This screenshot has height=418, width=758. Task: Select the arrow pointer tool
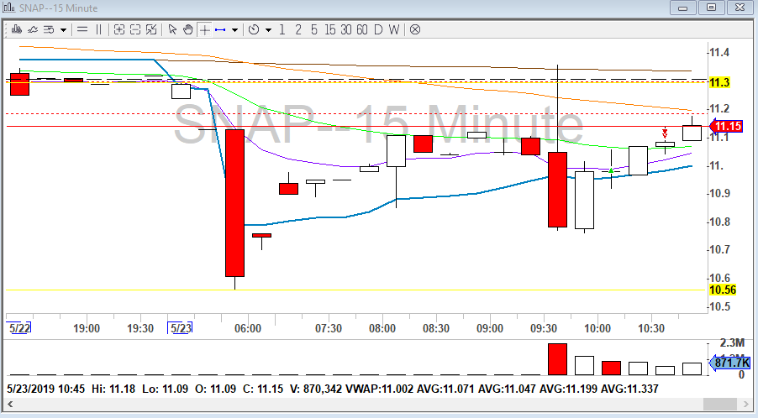172,29
